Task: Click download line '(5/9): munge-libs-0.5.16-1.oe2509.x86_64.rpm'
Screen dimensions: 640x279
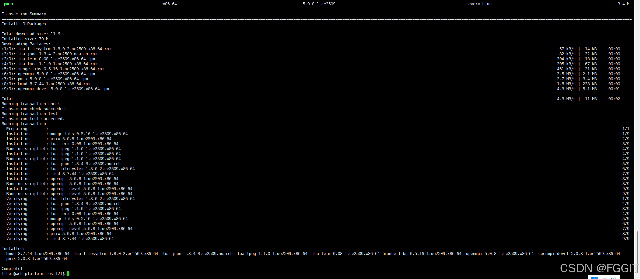Action: (53, 69)
